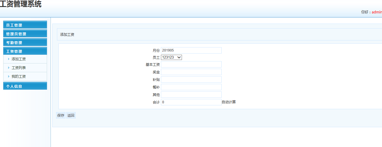The height and width of the screenshot is (147, 382).
Task: Focus the 其他 input field
Action: point(191,95)
